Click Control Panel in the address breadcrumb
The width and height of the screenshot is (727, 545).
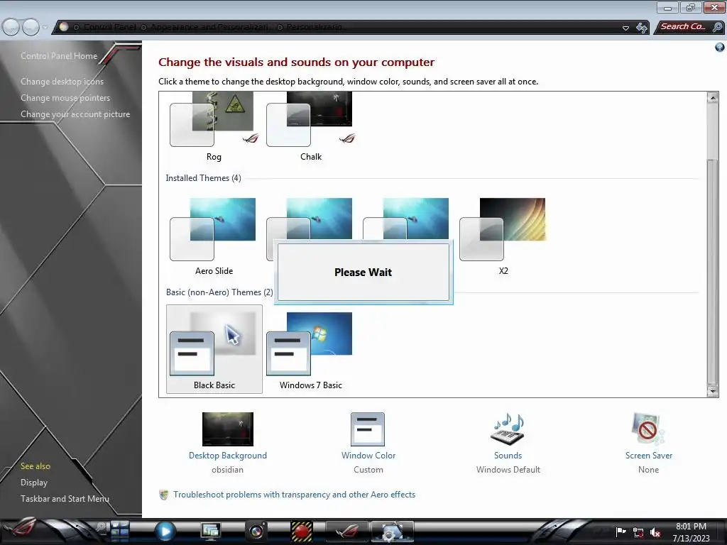[110, 27]
